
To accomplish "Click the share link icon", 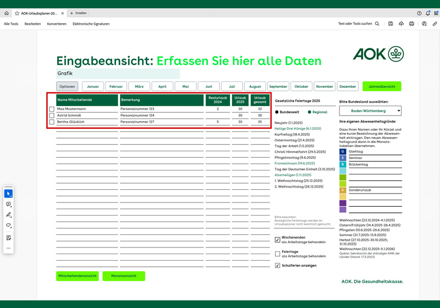I will coord(435,24).
